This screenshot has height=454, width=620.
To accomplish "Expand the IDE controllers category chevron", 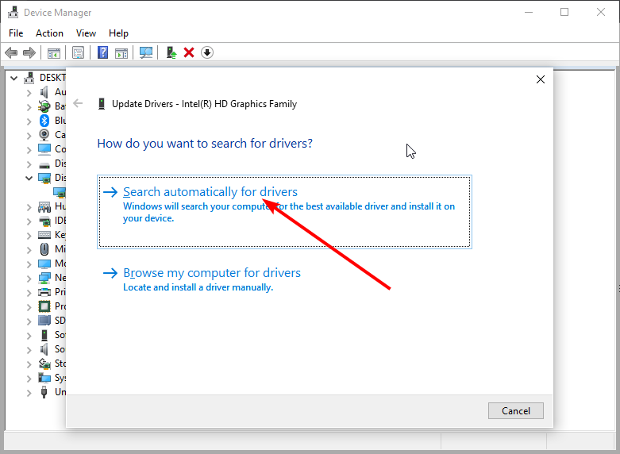I will coord(29,221).
